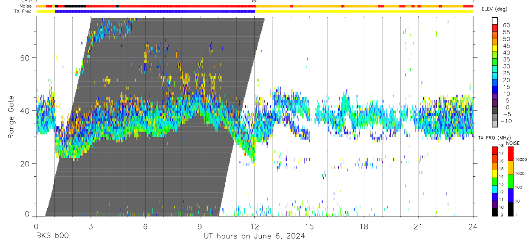This screenshot has height=245, width=532.
Task: Click the 'TX Freq' row label at top left
Action: click(x=23, y=11)
